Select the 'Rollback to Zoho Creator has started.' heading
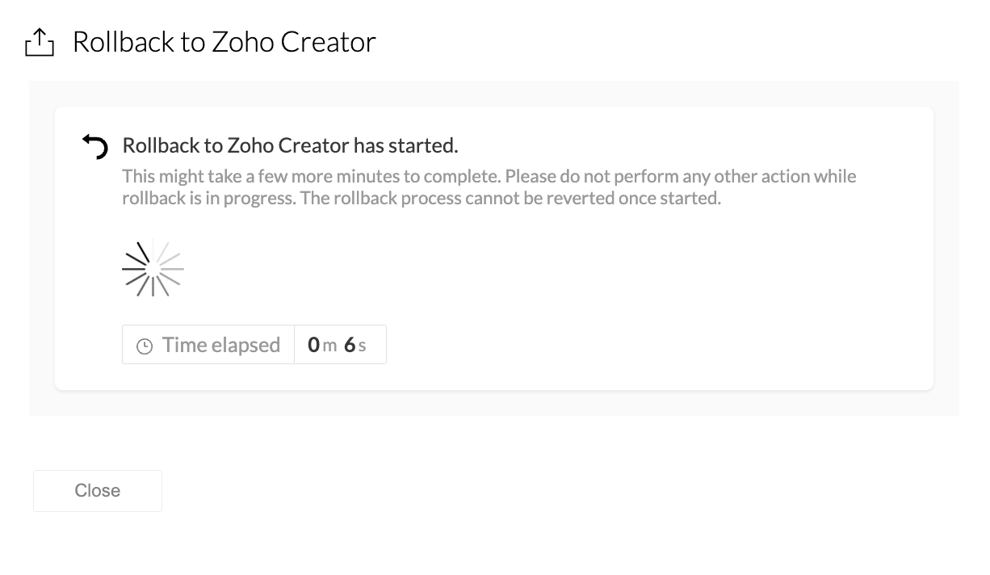This screenshot has height=575, width=990. (290, 145)
